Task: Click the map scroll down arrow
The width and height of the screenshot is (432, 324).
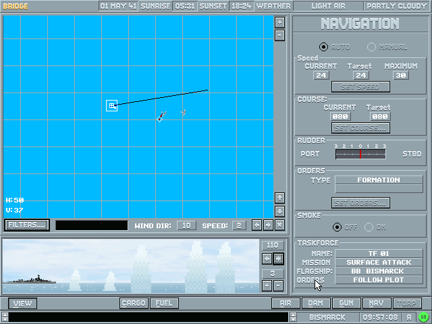Action: point(279,211)
